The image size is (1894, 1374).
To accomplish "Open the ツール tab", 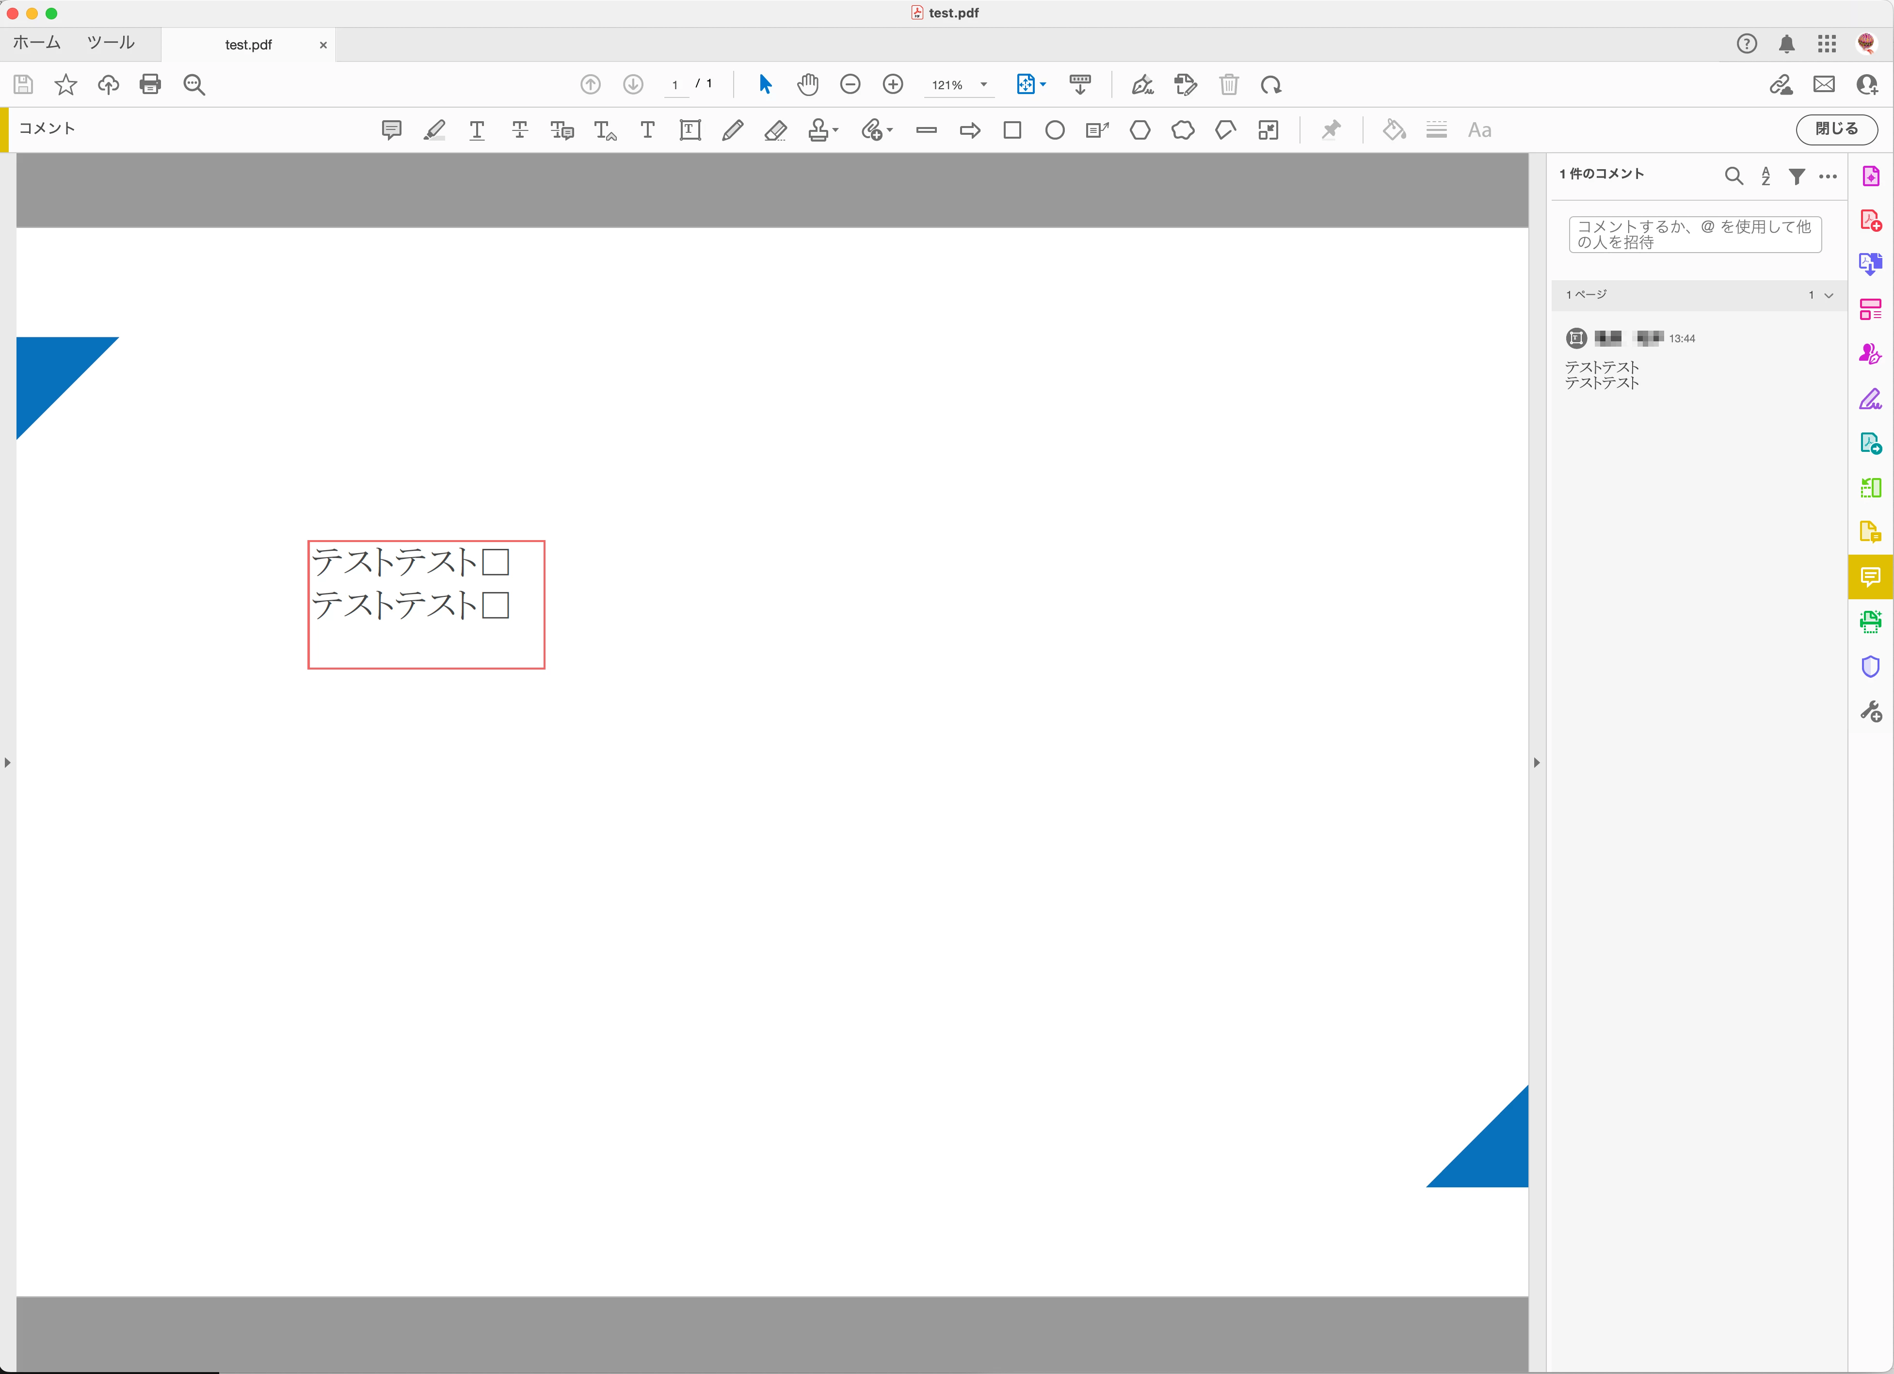I will (110, 43).
